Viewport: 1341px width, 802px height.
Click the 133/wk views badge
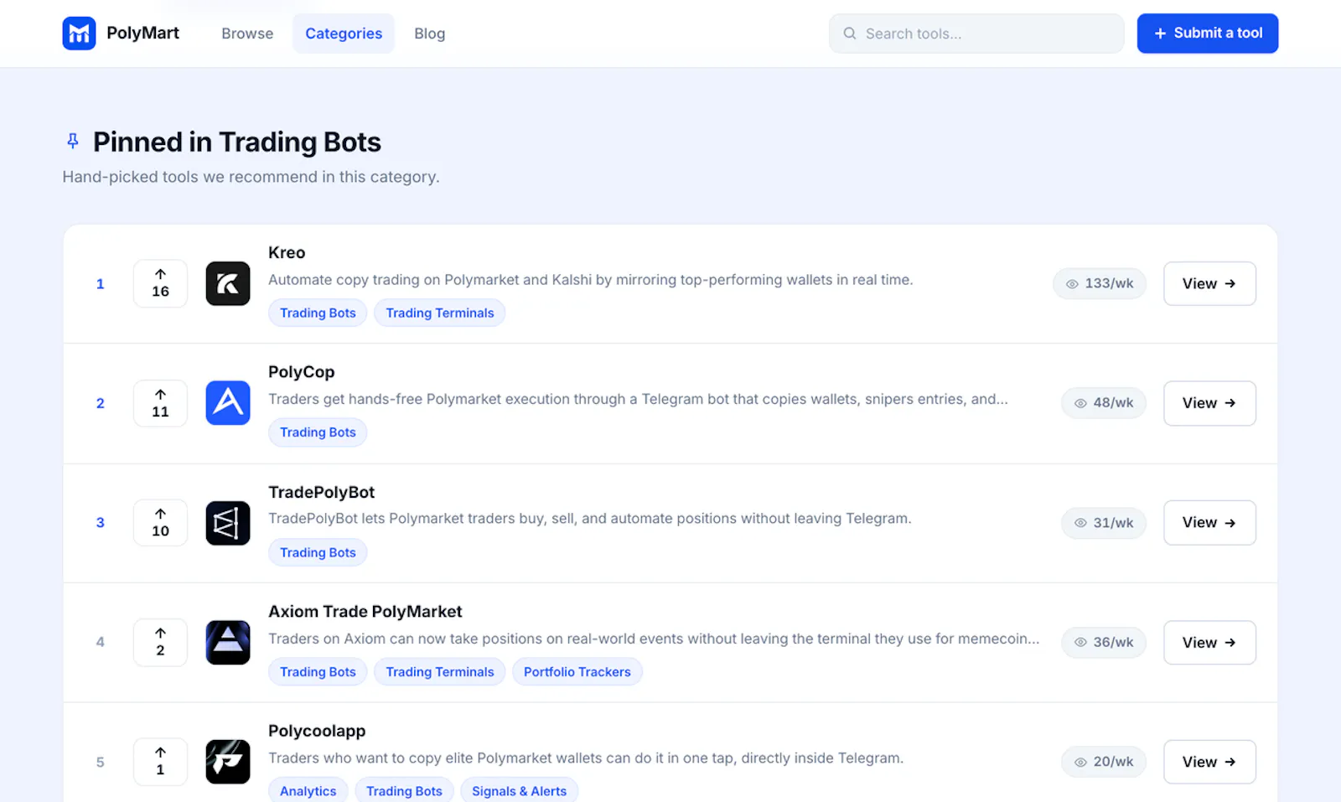point(1099,283)
